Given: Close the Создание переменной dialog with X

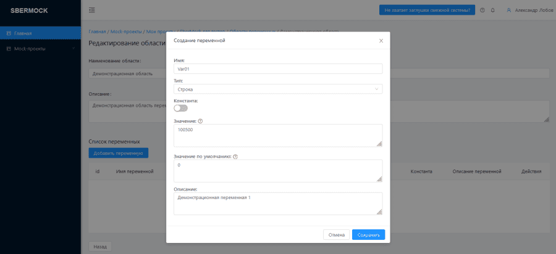Looking at the screenshot, I should coord(381,41).
